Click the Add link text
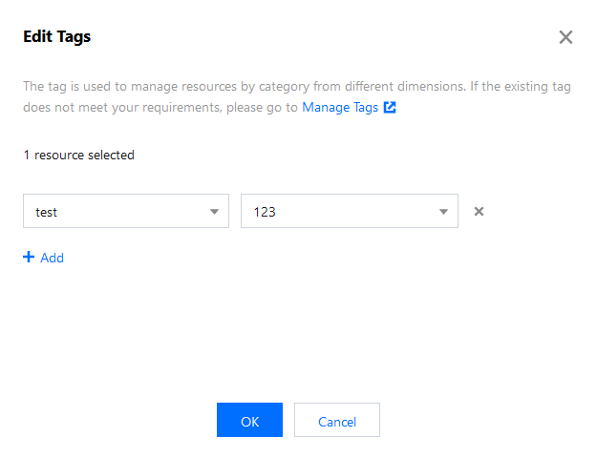The width and height of the screenshot is (597, 458). 53,258
